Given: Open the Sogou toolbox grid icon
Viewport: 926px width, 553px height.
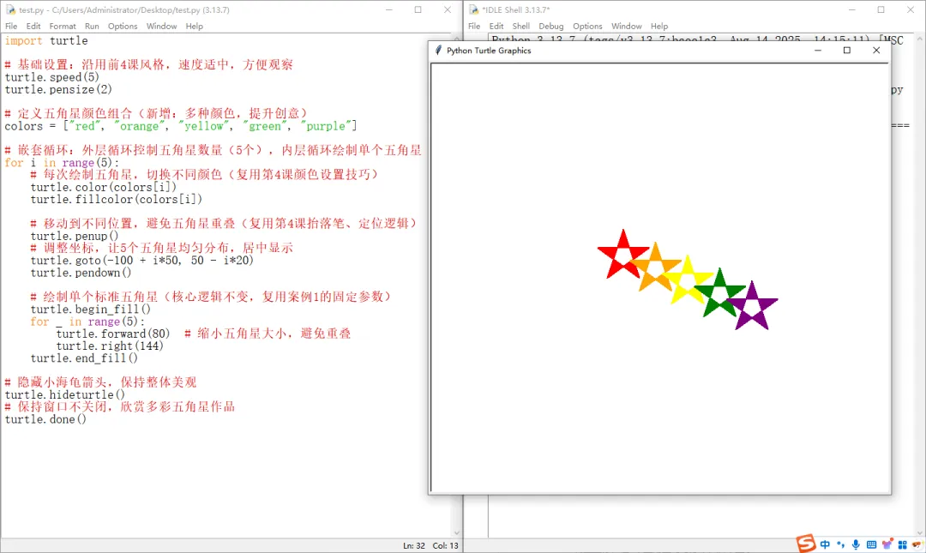Looking at the screenshot, I should [x=902, y=544].
